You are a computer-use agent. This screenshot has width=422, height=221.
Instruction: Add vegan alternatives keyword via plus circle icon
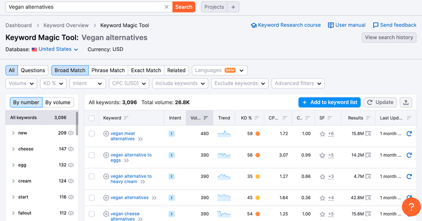(106, 197)
